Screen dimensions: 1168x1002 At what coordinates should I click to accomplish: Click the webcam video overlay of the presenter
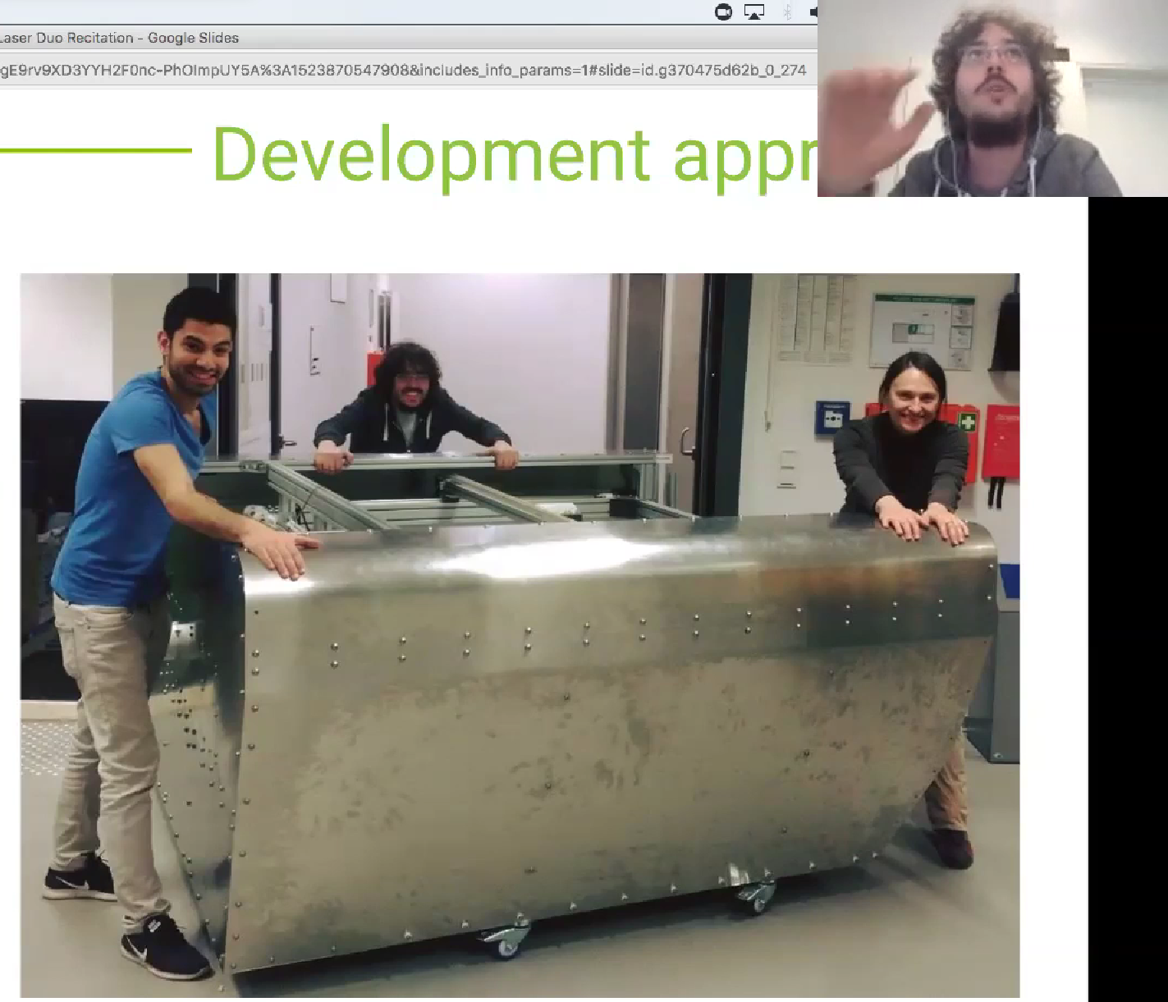pos(992,98)
